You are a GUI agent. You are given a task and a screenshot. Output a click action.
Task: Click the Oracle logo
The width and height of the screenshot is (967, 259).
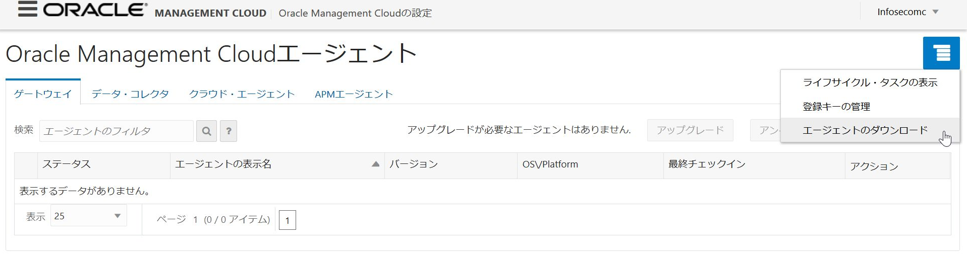click(95, 10)
